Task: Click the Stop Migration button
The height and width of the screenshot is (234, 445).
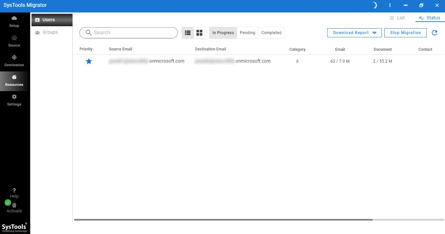Action: pyautogui.click(x=405, y=33)
